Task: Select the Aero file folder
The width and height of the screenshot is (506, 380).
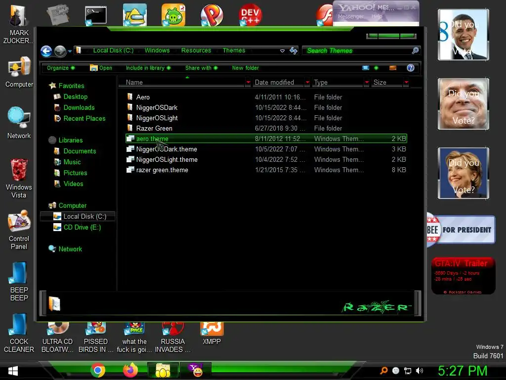Action: click(x=266, y=97)
